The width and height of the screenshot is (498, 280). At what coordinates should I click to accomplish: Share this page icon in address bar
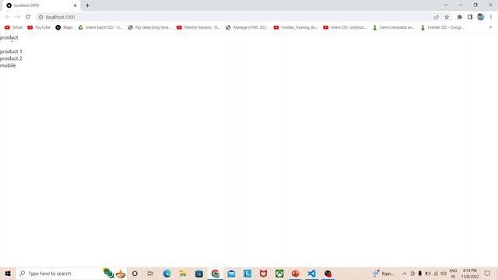point(437,17)
